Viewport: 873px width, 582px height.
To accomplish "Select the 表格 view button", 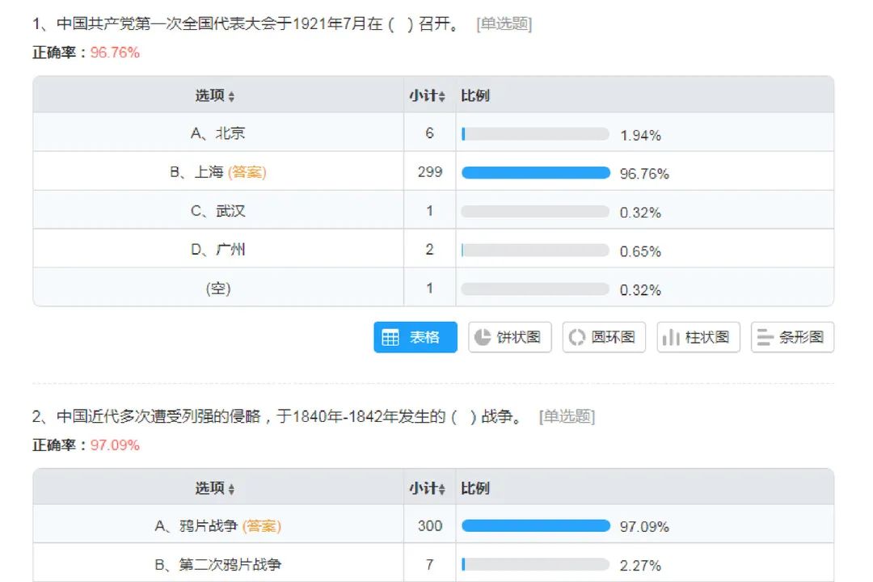I will (415, 338).
